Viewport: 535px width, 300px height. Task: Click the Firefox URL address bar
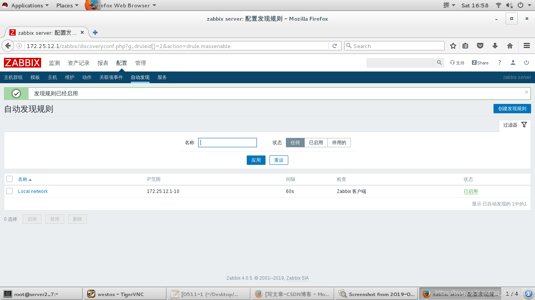click(x=177, y=46)
